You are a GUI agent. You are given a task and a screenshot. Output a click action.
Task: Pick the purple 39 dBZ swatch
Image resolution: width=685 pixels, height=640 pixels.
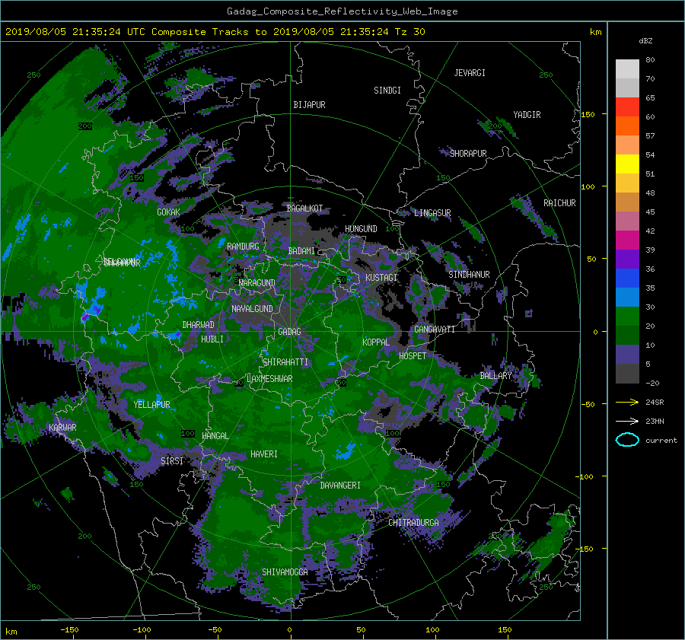tap(627, 259)
